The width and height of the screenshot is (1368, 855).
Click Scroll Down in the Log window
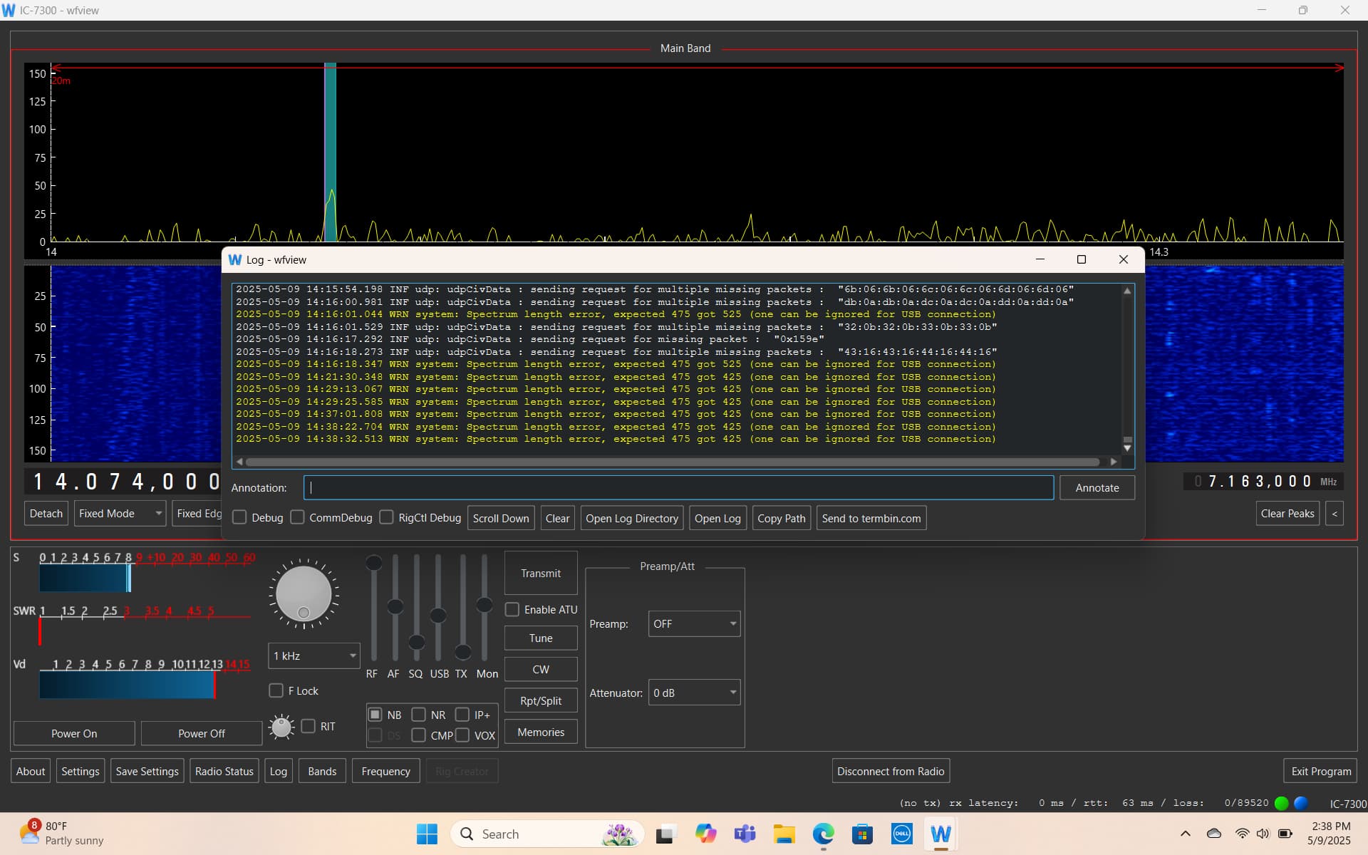(501, 518)
